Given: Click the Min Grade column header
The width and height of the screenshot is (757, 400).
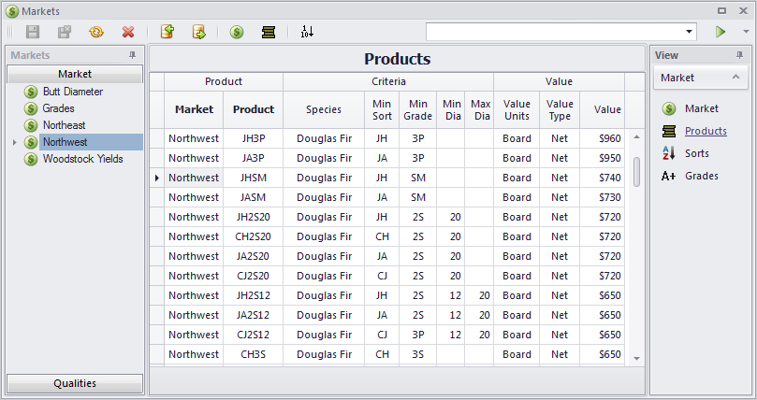Looking at the screenshot, I should click(418, 109).
